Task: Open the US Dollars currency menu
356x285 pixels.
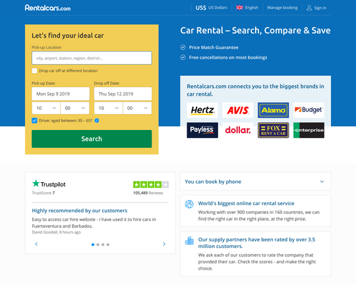Action: pyautogui.click(x=212, y=8)
